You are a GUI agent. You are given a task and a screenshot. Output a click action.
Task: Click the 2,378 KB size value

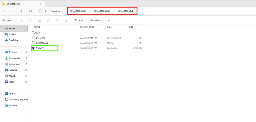point(137,48)
